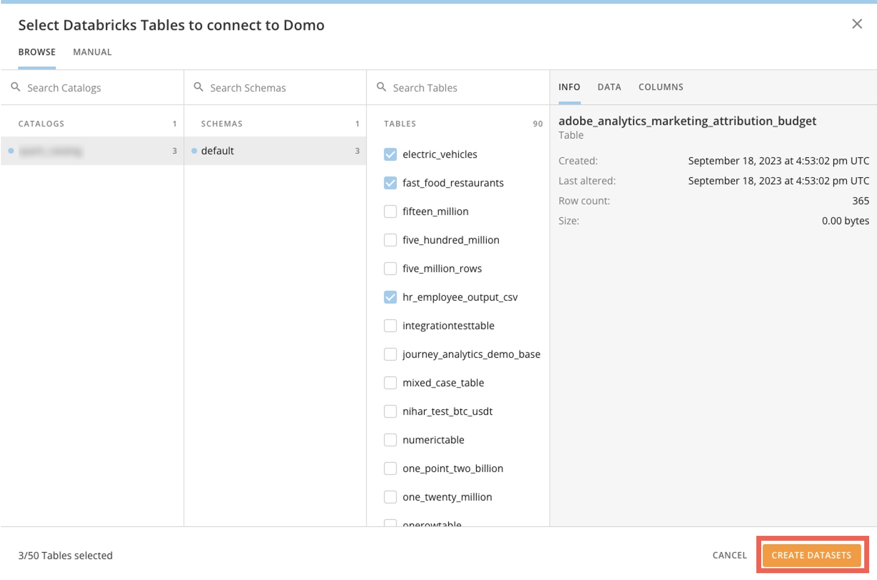Click the CREATE DATASETS button

pos(811,555)
